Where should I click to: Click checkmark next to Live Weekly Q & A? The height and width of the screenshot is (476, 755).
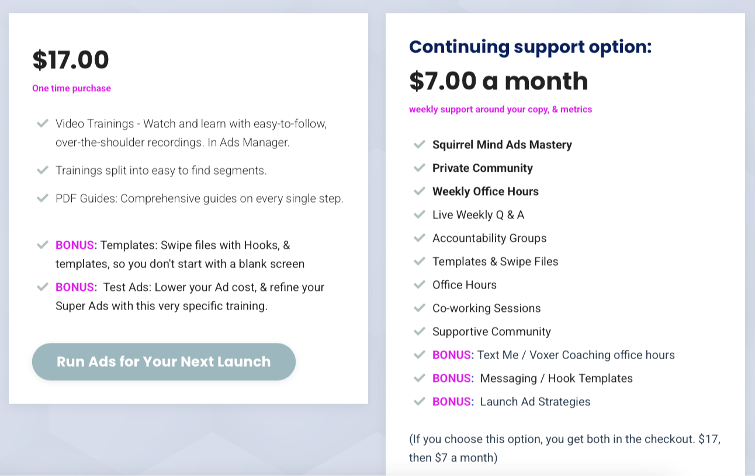(x=419, y=214)
